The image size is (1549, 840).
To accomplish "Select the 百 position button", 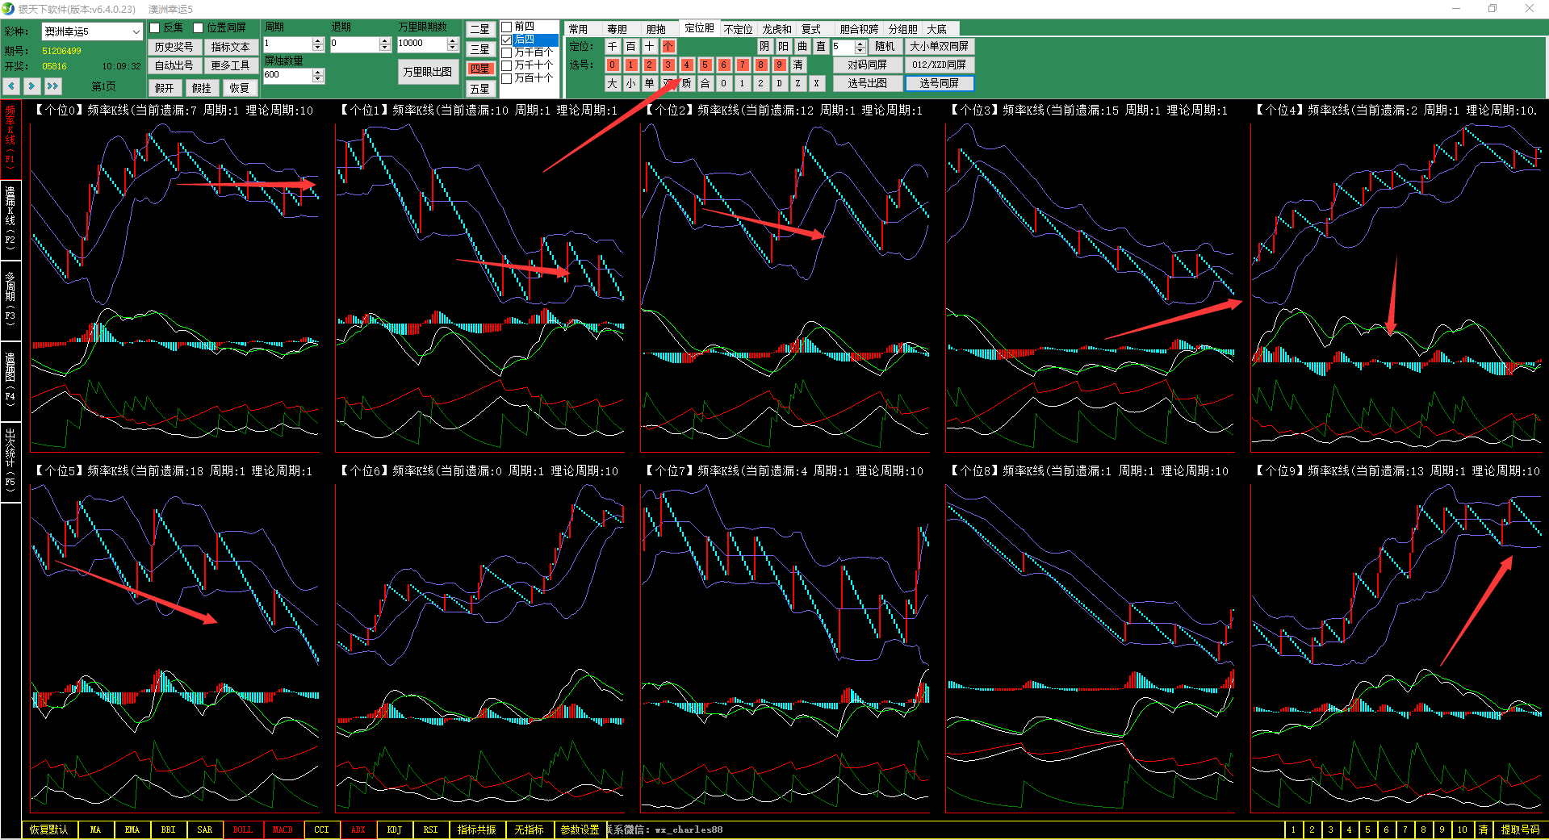I will (631, 46).
